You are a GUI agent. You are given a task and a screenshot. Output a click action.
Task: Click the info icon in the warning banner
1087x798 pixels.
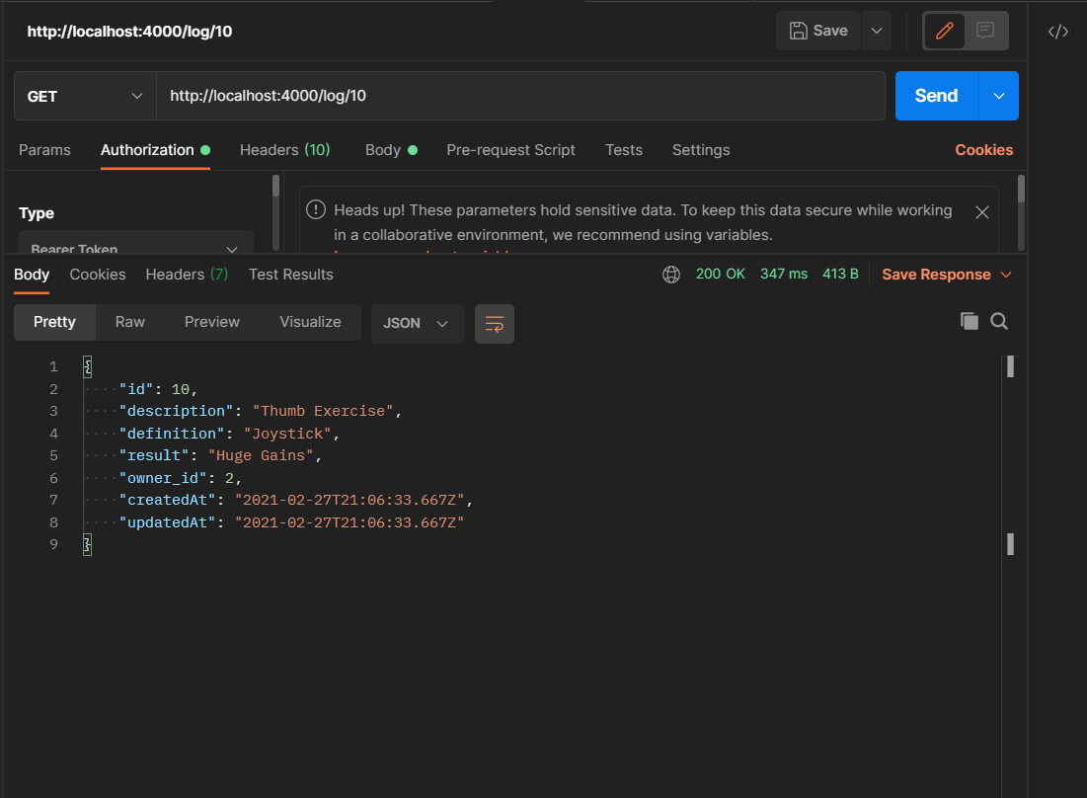(x=316, y=209)
